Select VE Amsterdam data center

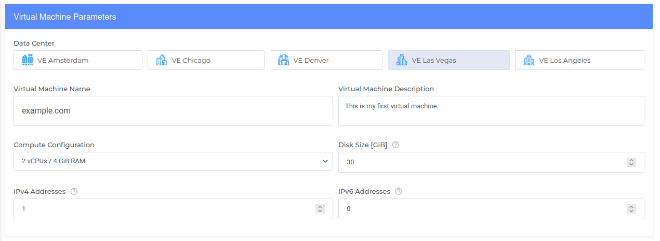(78, 60)
